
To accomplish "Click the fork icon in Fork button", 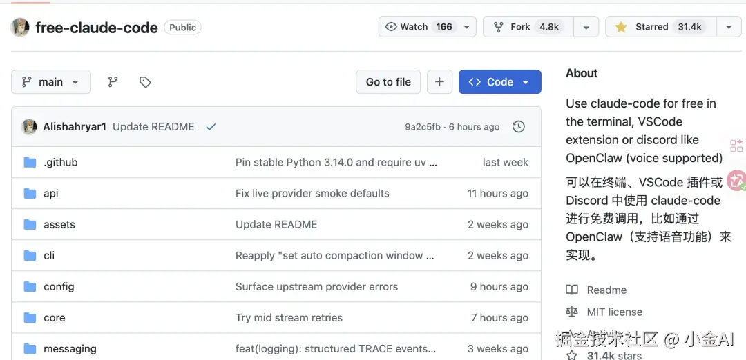I will [x=498, y=27].
